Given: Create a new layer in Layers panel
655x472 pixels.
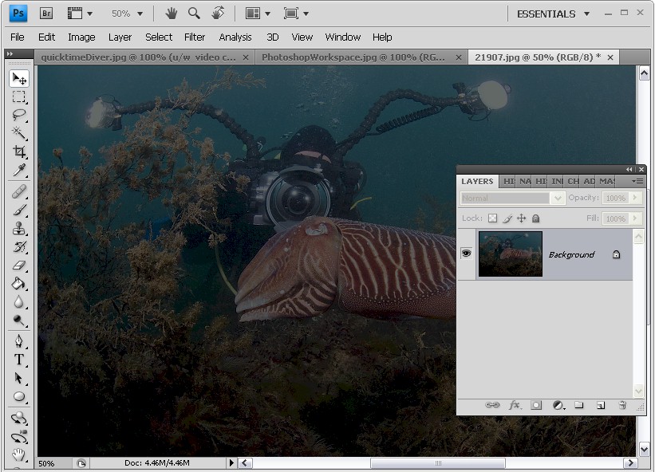Looking at the screenshot, I should (x=601, y=405).
